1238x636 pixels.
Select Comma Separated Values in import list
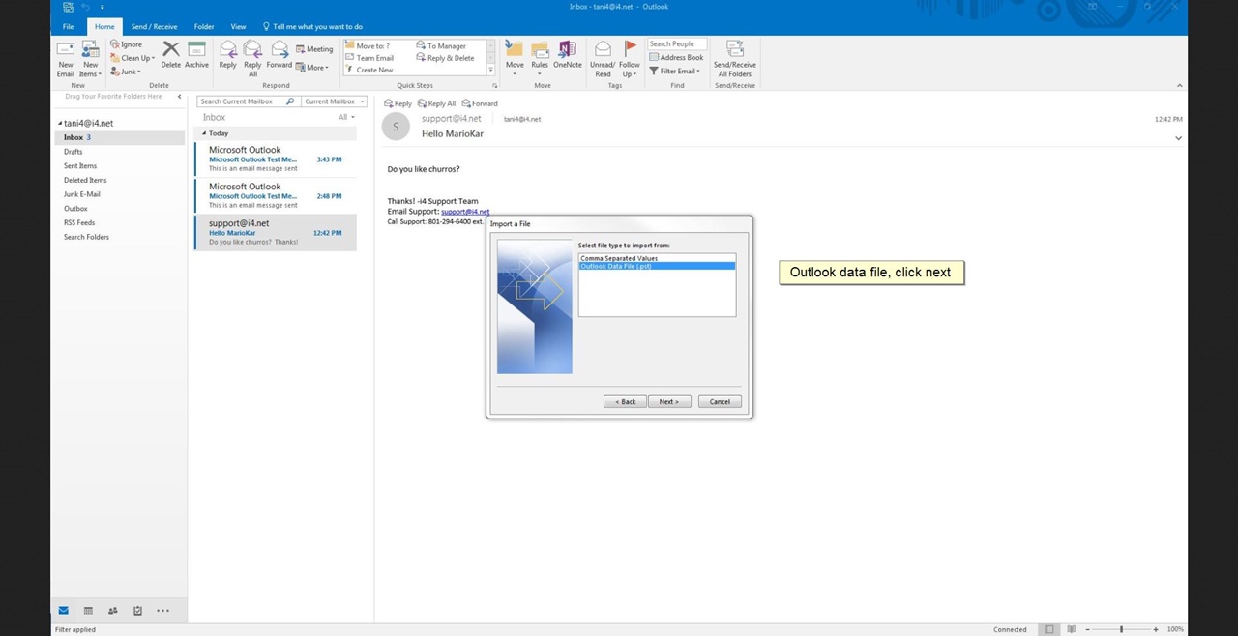657,258
